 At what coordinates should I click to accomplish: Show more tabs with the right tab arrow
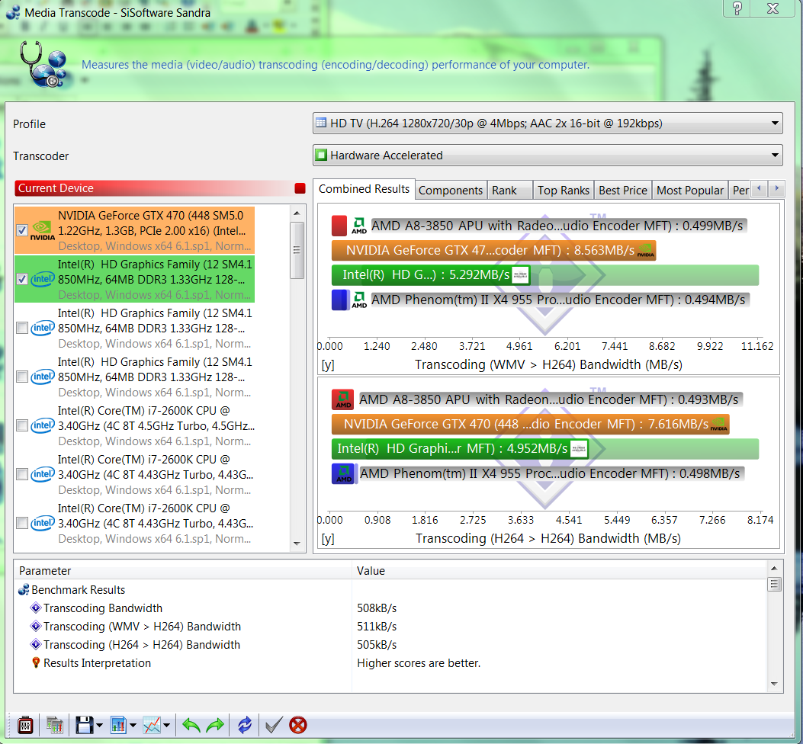point(776,188)
